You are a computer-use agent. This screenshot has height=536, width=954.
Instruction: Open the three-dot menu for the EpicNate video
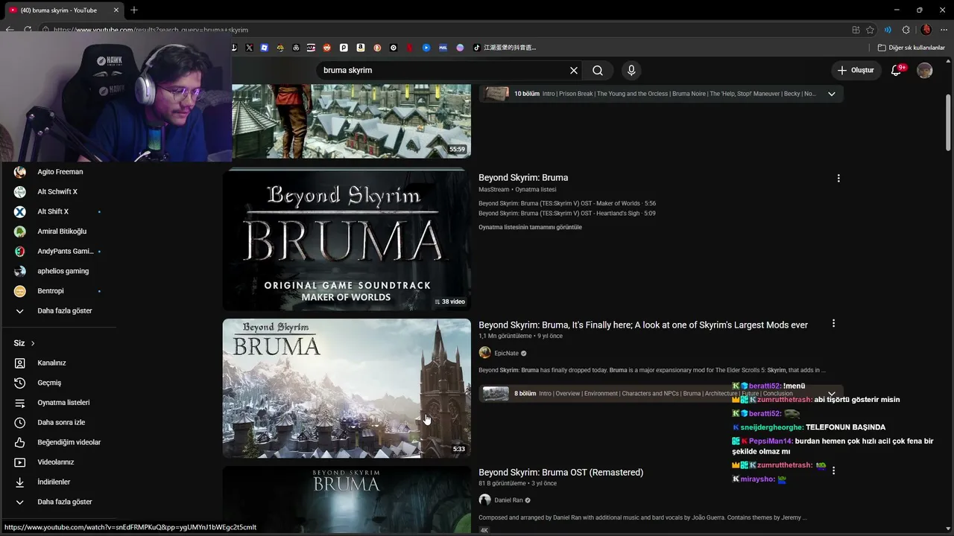coord(833,324)
